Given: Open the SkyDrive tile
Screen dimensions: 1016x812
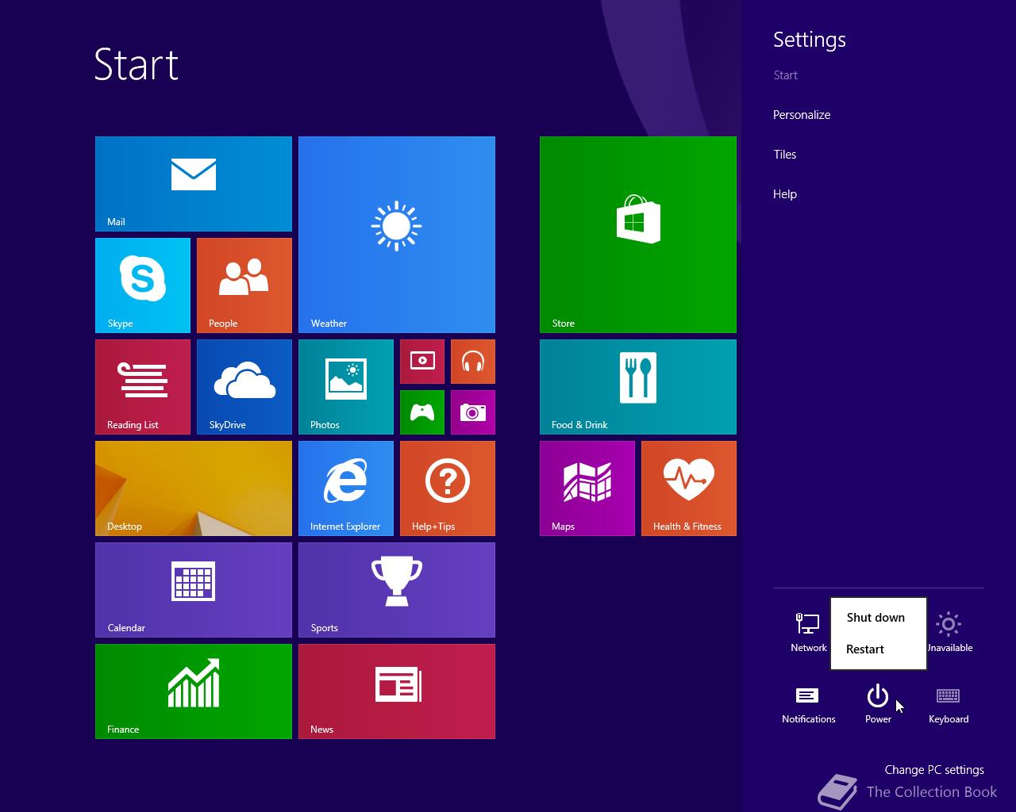Looking at the screenshot, I should 244,387.
